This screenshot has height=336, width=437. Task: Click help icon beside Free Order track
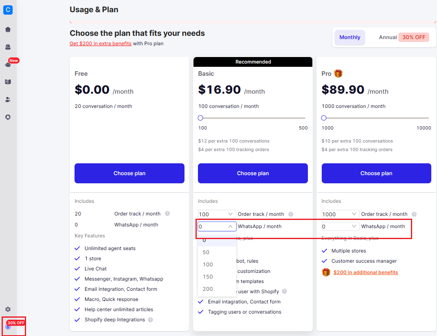(x=167, y=213)
